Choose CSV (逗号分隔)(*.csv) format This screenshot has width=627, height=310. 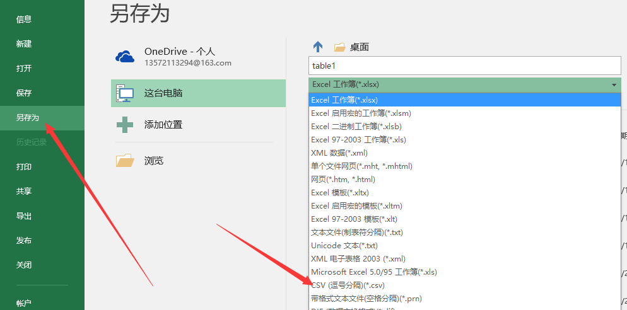(x=348, y=285)
